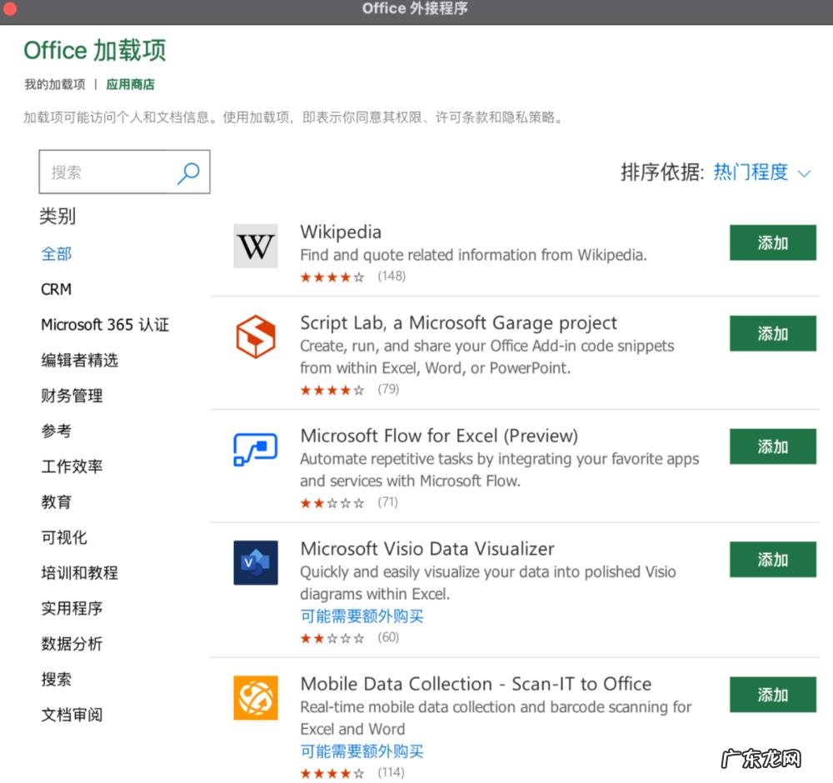Click the Scan-IT to Office add-in icon

point(255,696)
